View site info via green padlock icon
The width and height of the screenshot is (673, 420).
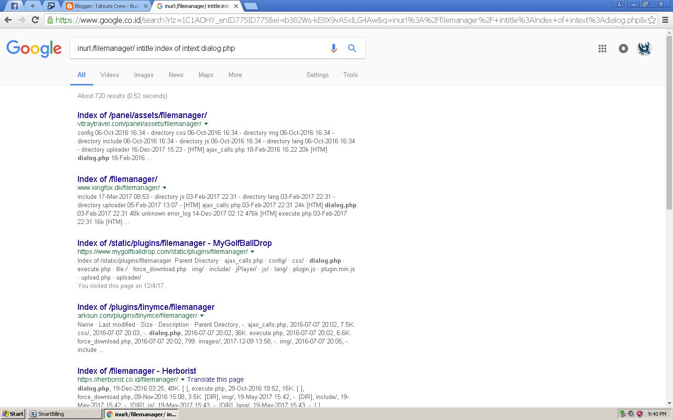pos(50,20)
